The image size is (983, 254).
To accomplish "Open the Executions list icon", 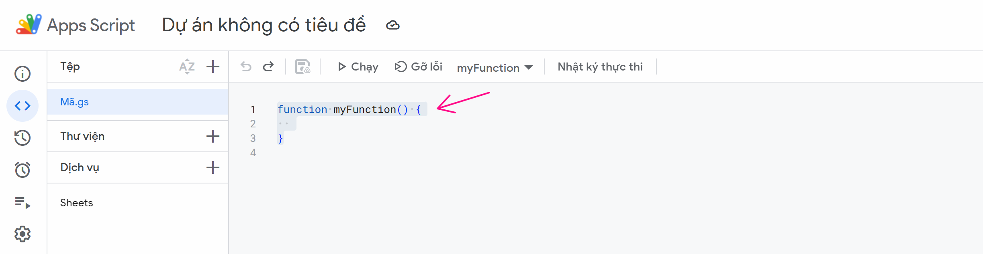I will click(x=22, y=202).
